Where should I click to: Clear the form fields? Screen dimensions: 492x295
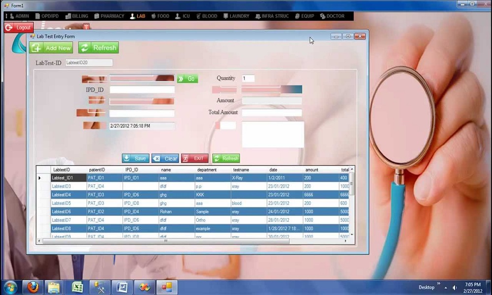coord(165,158)
